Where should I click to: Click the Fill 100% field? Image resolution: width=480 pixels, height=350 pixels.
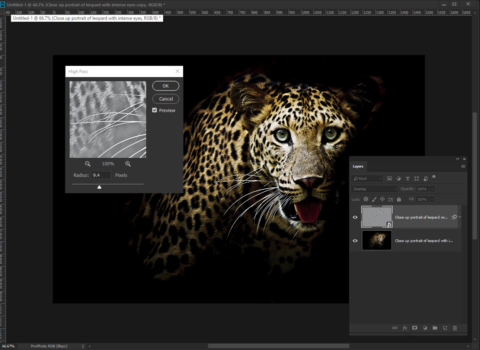[422, 200]
